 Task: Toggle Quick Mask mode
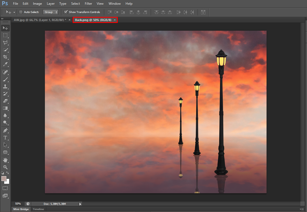pos(5,188)
